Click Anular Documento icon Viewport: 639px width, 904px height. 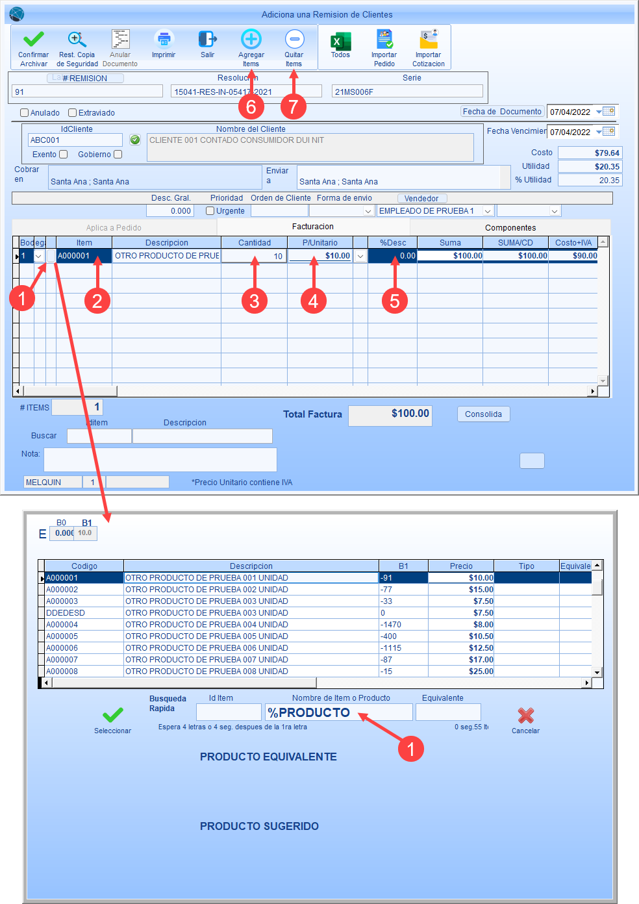pos(120,40)
